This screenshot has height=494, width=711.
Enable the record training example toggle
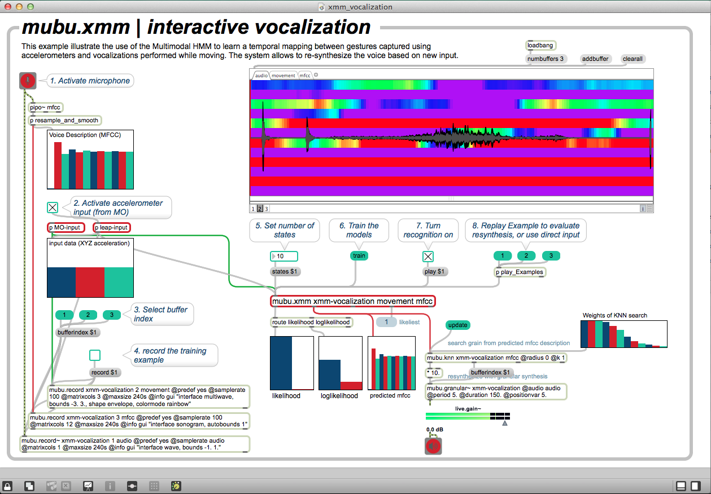95,355
